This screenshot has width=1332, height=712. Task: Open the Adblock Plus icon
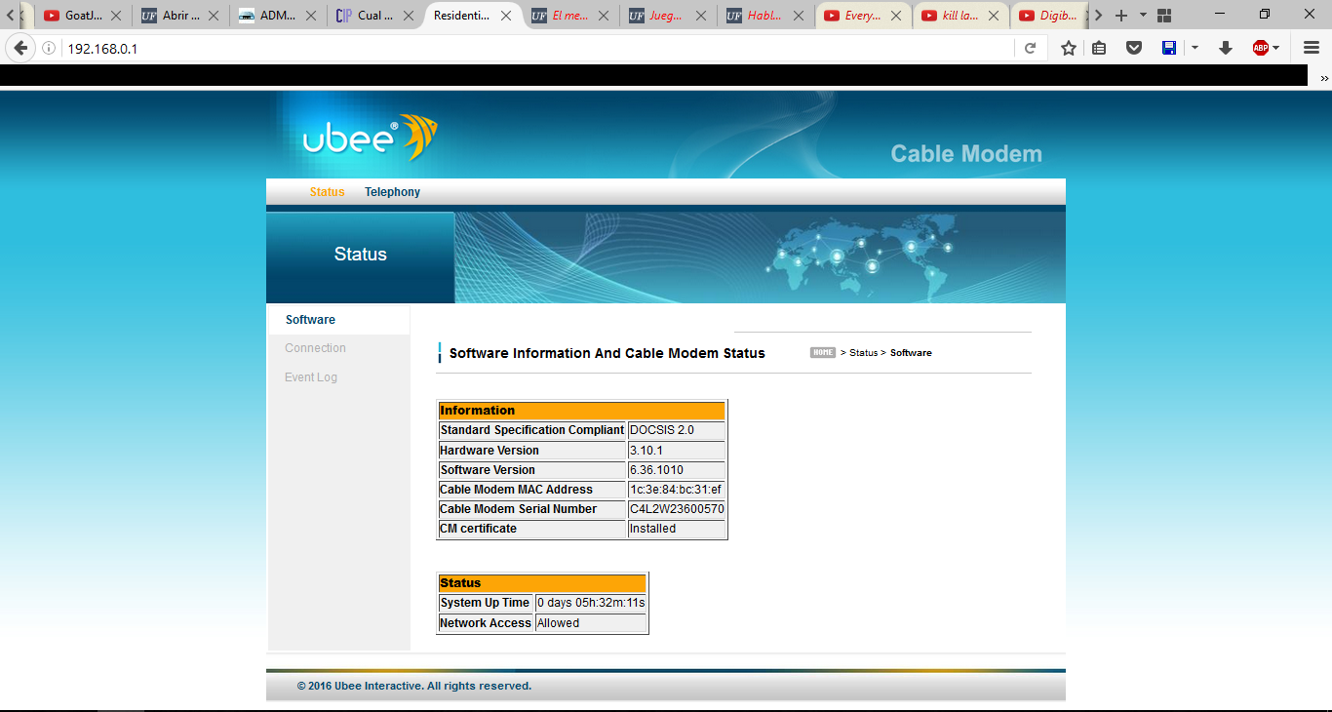[1261, 48]
